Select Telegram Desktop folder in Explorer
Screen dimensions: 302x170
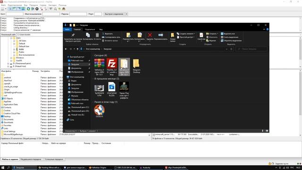pos(136,66)
